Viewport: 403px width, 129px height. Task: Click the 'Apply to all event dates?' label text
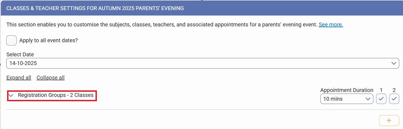[48, 41]
